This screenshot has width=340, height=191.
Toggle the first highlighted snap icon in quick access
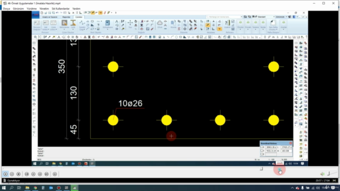pos(93,13)
